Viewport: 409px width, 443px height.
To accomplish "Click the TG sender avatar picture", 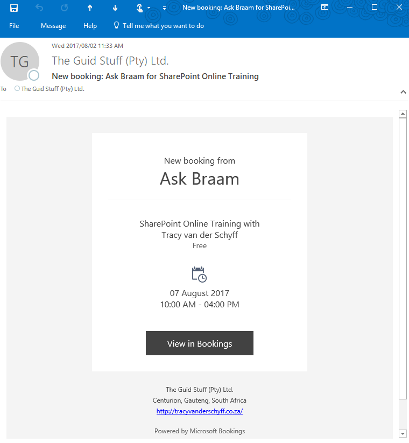I will [x=20, y=61].
